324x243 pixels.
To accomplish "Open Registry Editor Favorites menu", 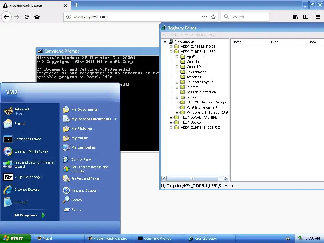I will (x=198, y=35).
